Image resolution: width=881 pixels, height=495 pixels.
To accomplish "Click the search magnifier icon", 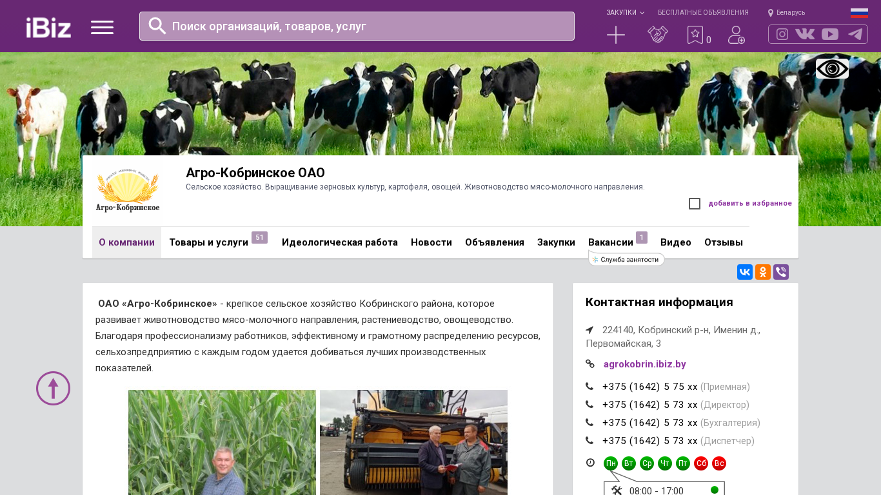I will 157,26.
